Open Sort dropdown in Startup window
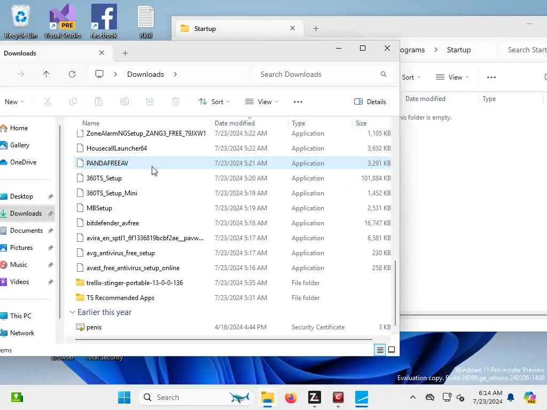This screenshot has width=547, height=410. pos(411,77)
